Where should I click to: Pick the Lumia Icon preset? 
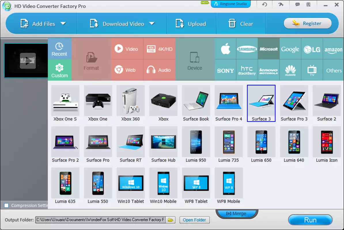327,144
